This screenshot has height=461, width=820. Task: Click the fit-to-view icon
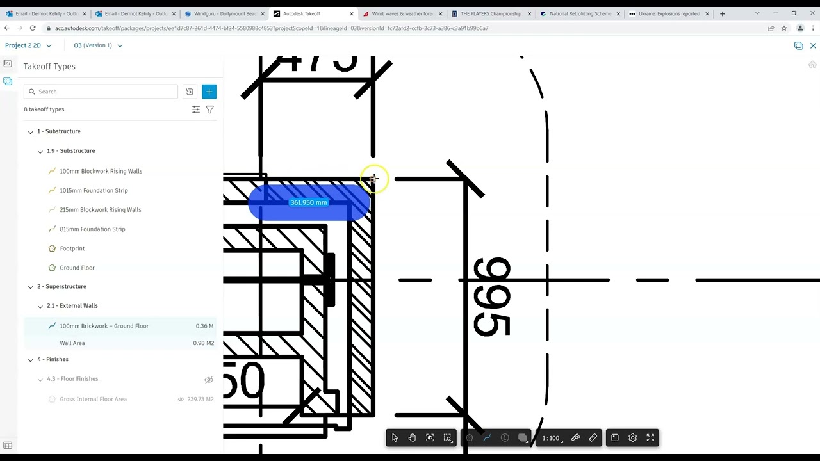(430, 438)
